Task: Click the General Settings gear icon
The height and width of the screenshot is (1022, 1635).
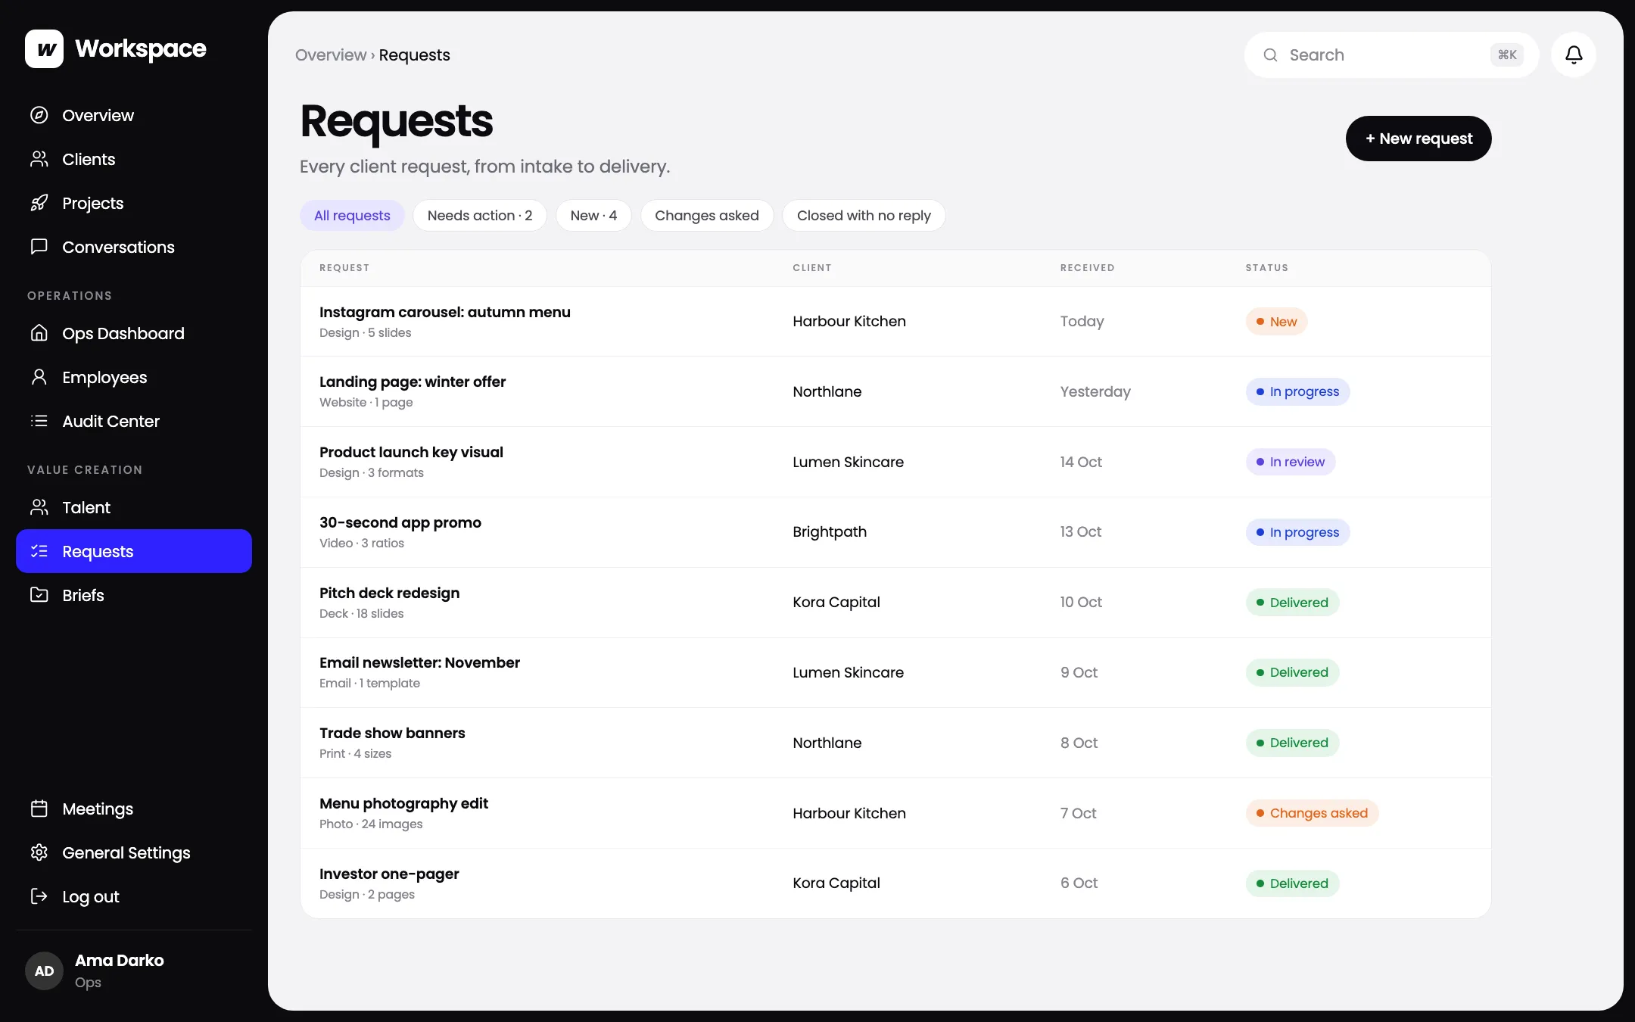Action: point(39,852)
